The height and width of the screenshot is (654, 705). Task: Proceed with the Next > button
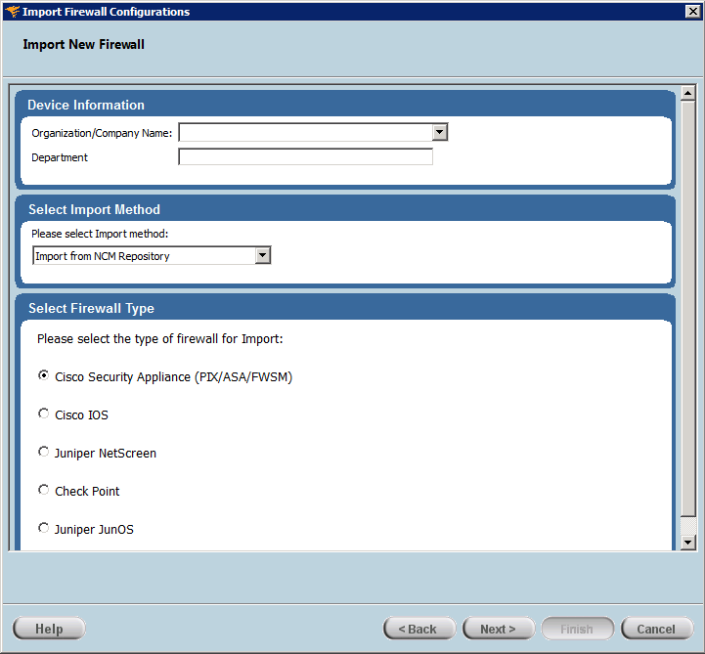click(x=499, y=629)
